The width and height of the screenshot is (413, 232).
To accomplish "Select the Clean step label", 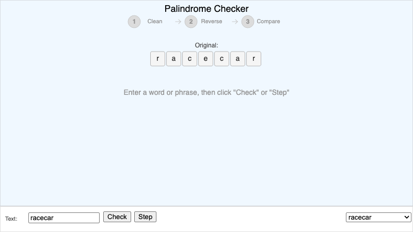I will (x=155, y=22).
